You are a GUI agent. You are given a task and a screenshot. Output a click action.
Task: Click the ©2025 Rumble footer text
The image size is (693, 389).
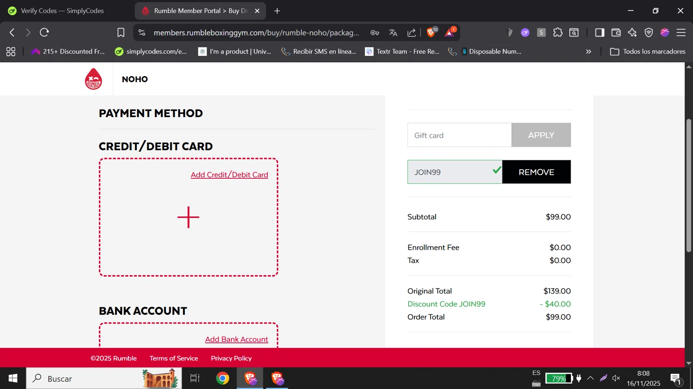114,358
